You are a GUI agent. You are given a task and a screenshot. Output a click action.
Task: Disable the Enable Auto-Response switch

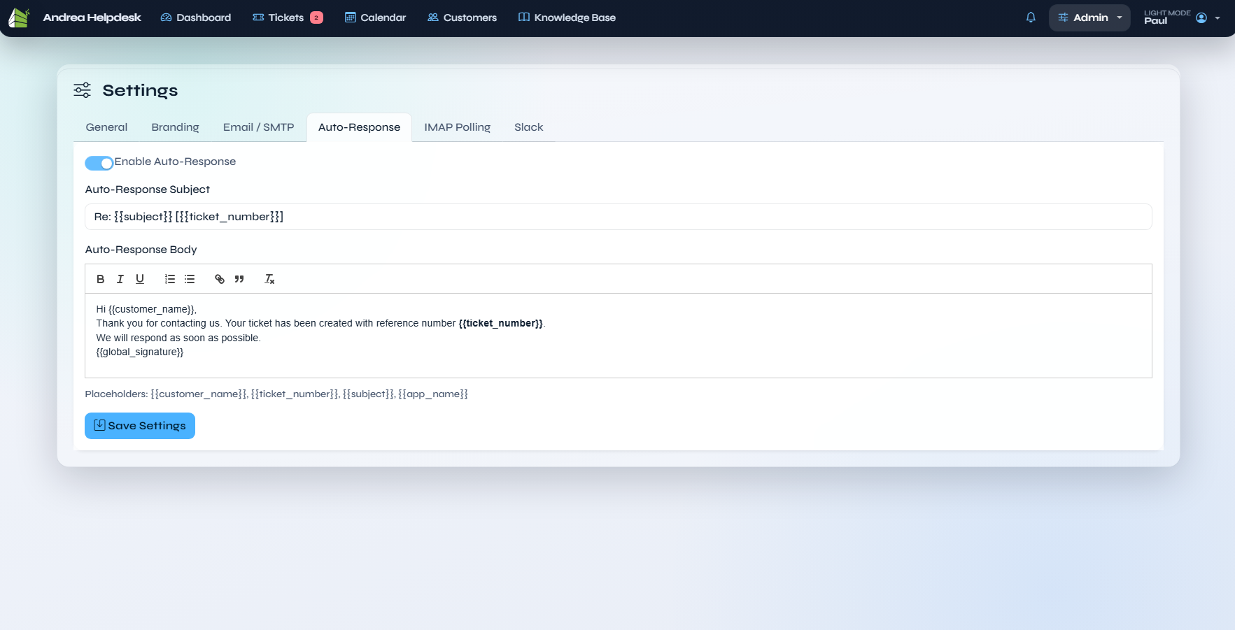(99, 163)
